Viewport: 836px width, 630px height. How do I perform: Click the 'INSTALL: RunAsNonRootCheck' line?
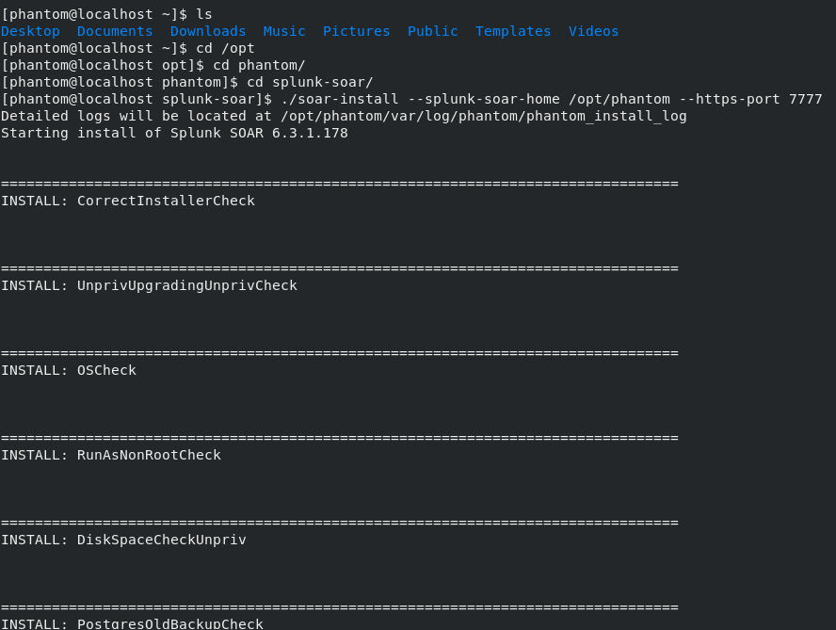click(111, 455)
